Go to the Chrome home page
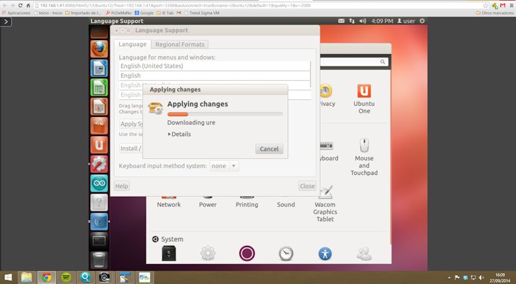This screenshot has height=284, width=516. tap(28, 5)
